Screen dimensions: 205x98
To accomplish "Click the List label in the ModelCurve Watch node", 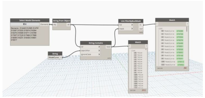I will pos(160,28).
